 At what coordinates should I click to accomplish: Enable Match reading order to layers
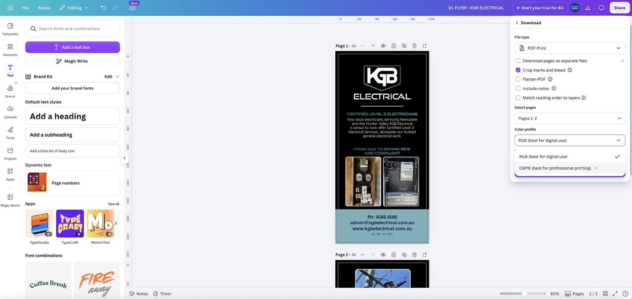coord(518,98)
